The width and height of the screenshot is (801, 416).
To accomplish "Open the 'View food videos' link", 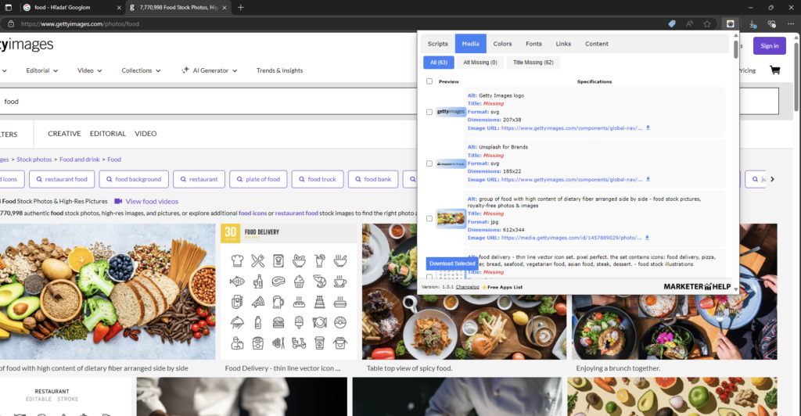I will point(152,201).
